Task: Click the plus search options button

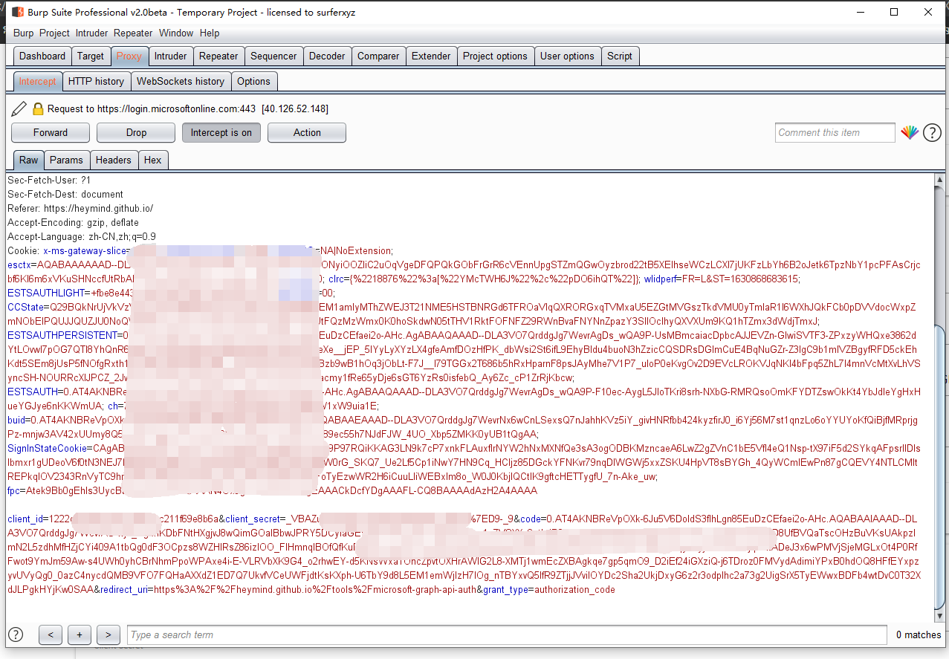Action: coord(80,634)
